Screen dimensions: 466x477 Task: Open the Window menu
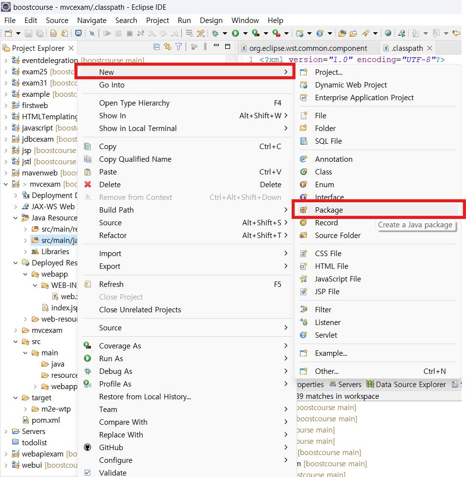coord(245,21)
